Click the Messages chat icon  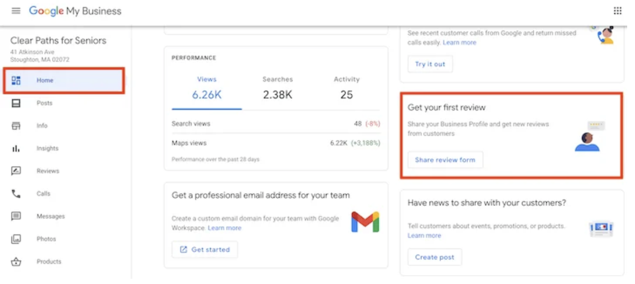tap(16, 216)
